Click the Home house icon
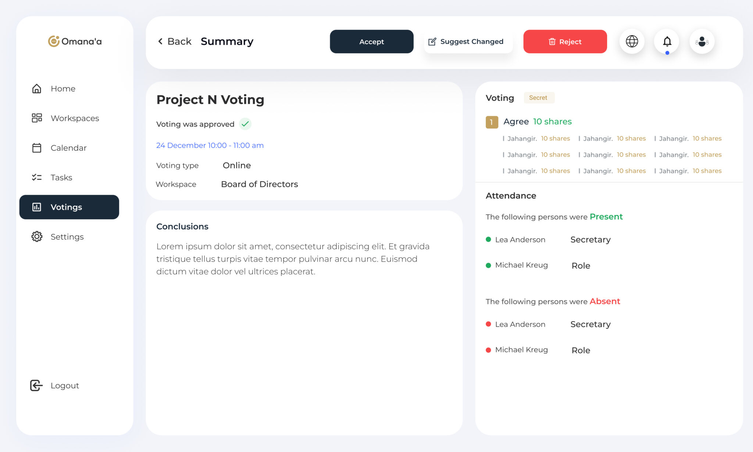The image size is (753, 452). pyautogui.click(x=37, y=89)
